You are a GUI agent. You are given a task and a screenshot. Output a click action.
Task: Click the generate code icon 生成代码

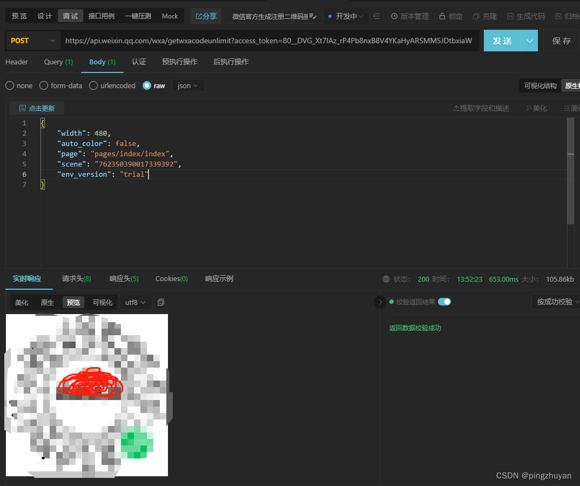coord(510,16)
